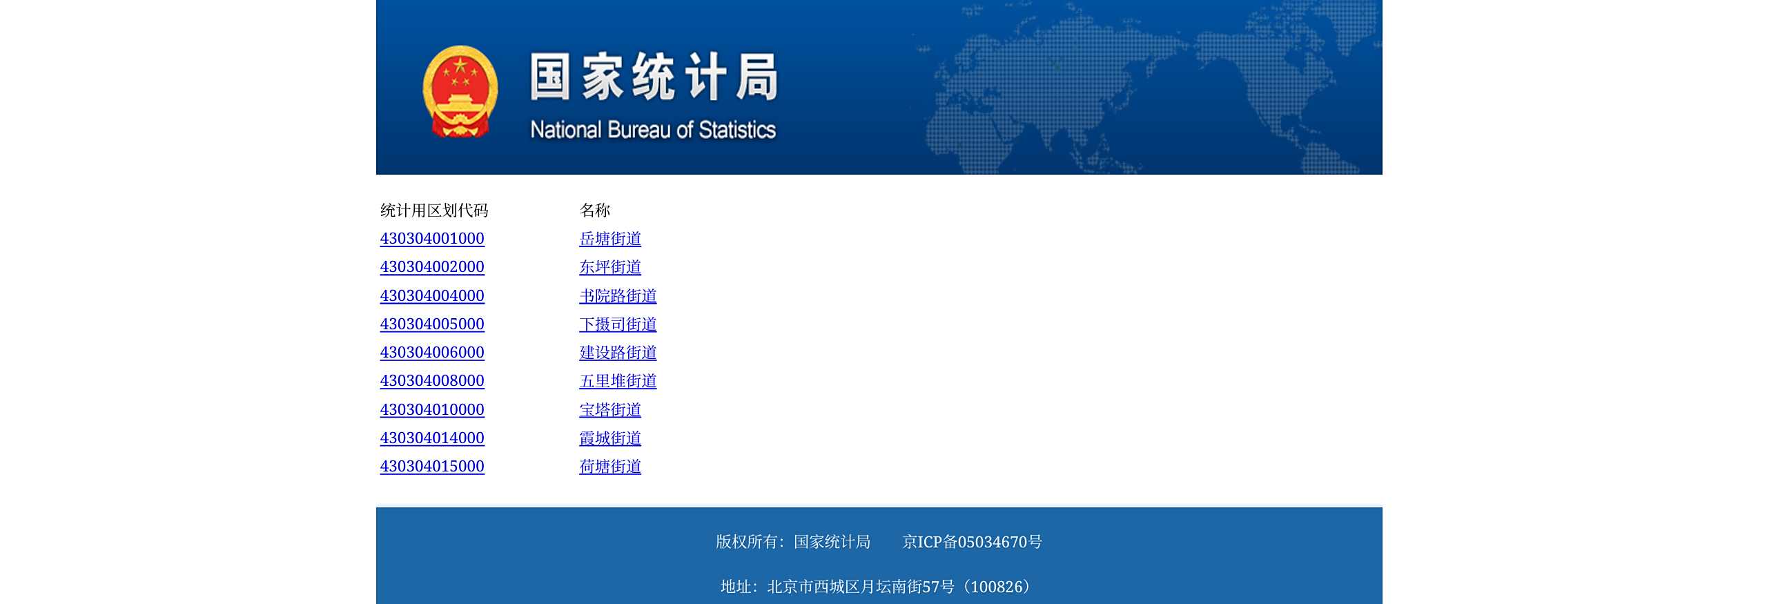The width and height of the screenshot is (1767, 604).
Task: Open code link 430304014000
Action: coord(432,438)
